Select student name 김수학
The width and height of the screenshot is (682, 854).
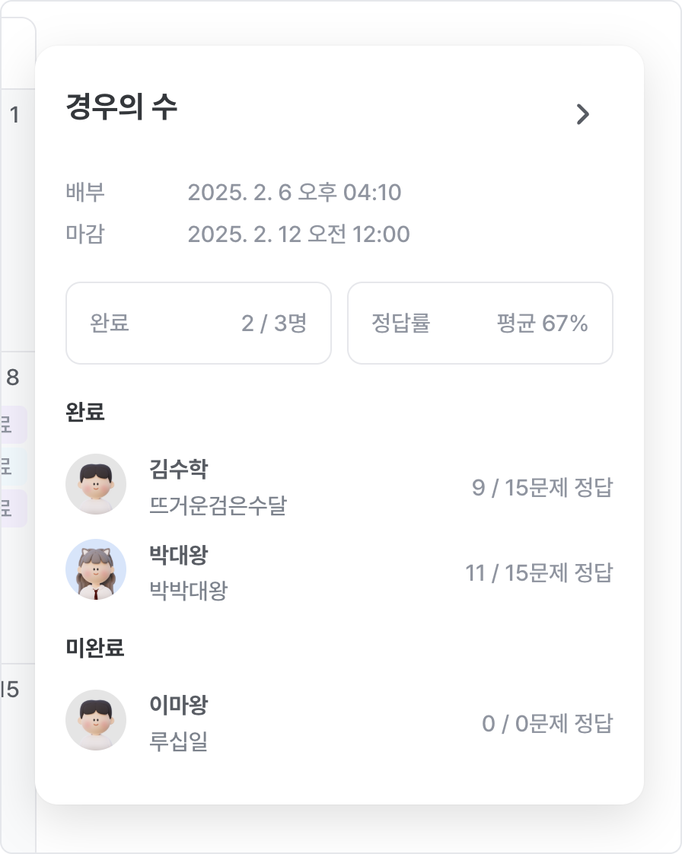tap(179, 469)
